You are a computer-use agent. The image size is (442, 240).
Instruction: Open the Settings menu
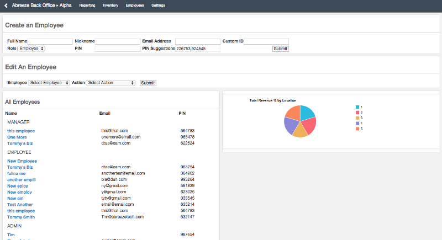pos(158,6)
